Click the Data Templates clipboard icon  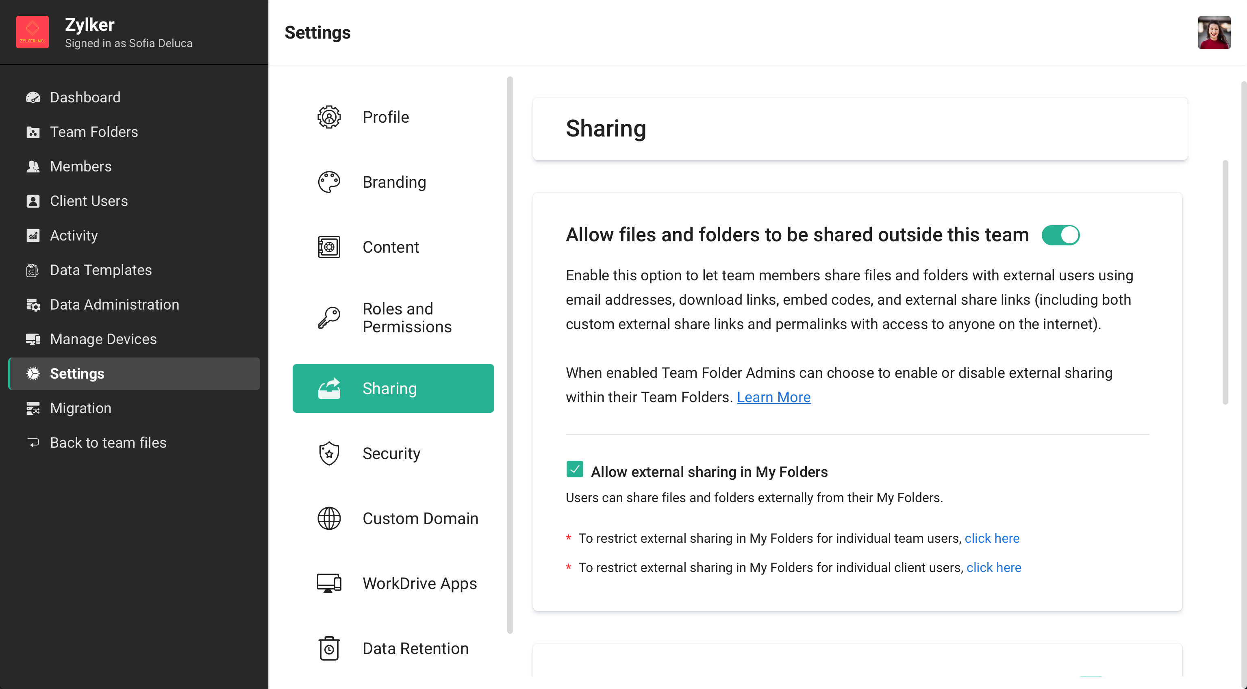coord(33,270)
